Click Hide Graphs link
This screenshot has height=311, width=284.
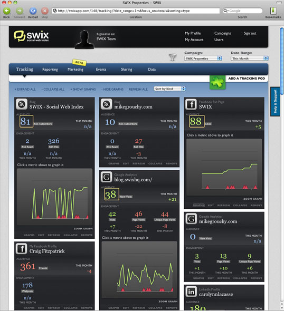112,89
